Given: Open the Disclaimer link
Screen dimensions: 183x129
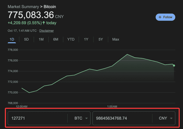Looking at the screenshot, I should click(46, 31).
